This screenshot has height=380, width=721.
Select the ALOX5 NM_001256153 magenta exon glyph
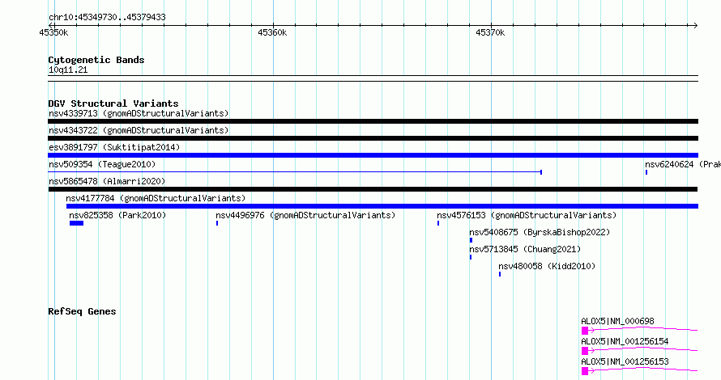tap(585, 371)
